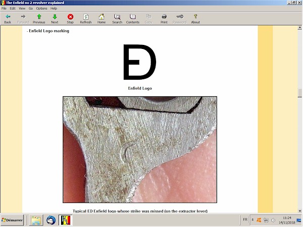
Task: Open file explorer folder in taskbar
Action: (x=36, y=220)
